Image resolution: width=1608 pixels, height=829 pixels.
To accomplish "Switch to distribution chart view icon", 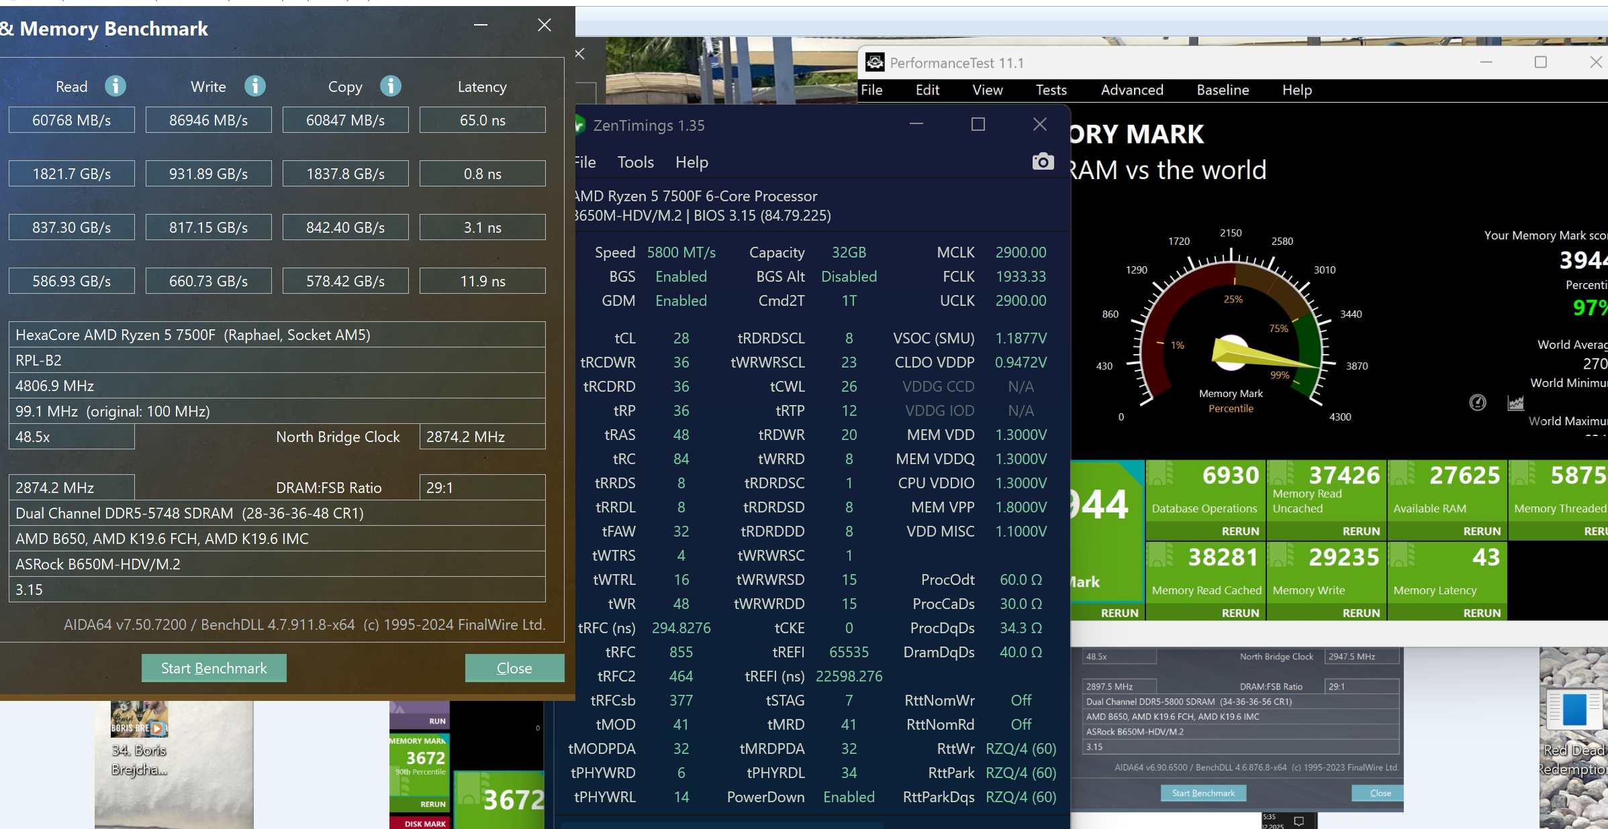I will tap(1515, 402).
